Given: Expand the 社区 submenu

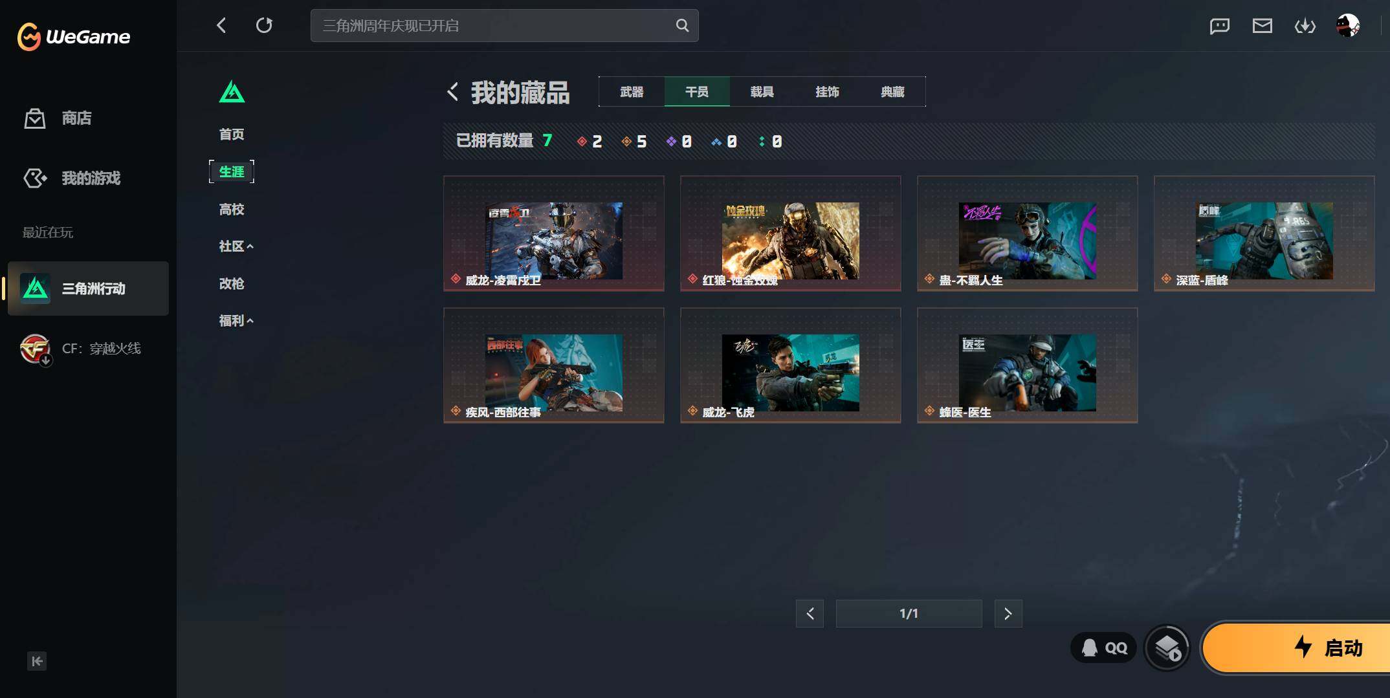Looking at the screenshot, I should point(236,246).
